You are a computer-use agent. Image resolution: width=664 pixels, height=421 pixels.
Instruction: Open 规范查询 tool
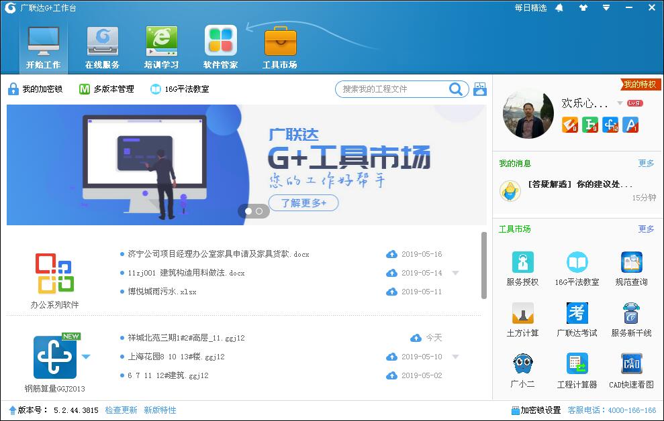631,269
